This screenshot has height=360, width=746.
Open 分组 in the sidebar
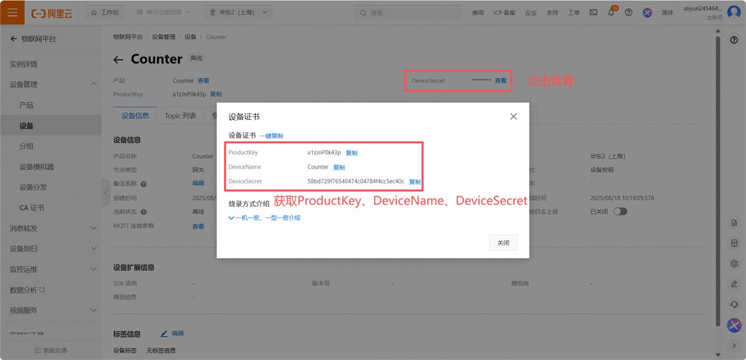(x=26, y=146)
